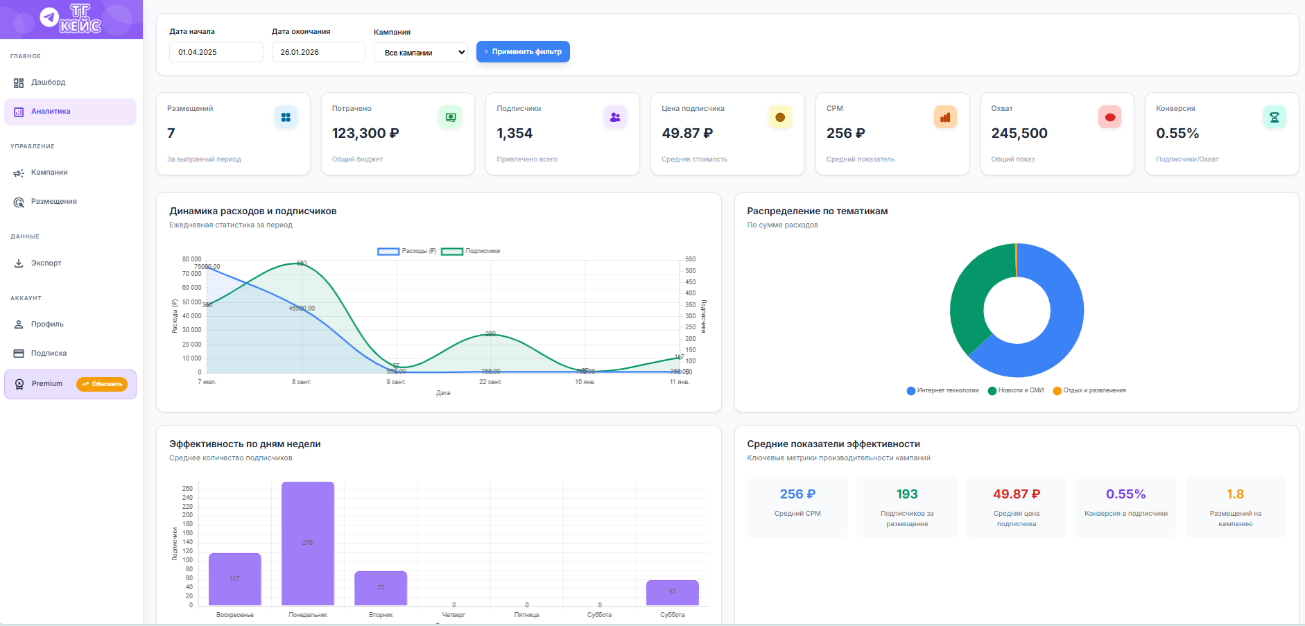Toggle the Расходы dataset in the chart legend

(x=407, y=251)
